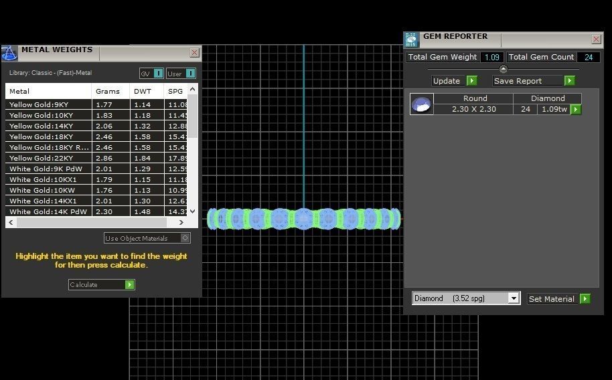Click the Metal Weights cone icon
This screenshot has width=612, height=380.
tap(9, 53)
